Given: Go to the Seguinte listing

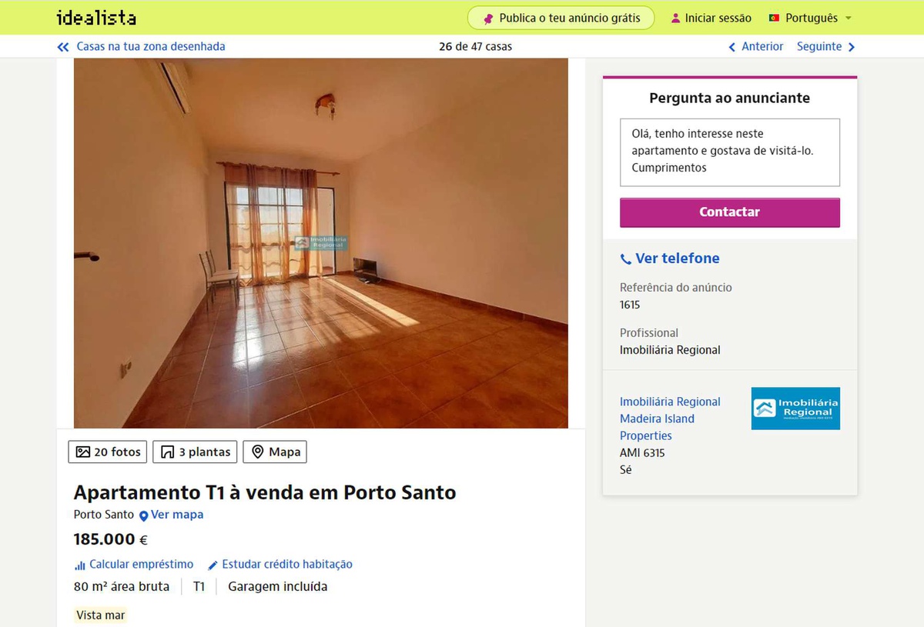Looking at the screenshot, I should (826, 47).
